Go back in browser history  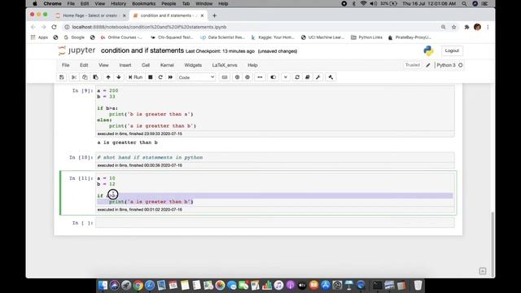pos(33,27)
